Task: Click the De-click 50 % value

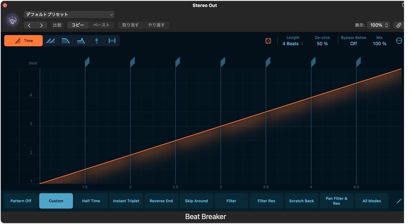Action: [322, 44]
